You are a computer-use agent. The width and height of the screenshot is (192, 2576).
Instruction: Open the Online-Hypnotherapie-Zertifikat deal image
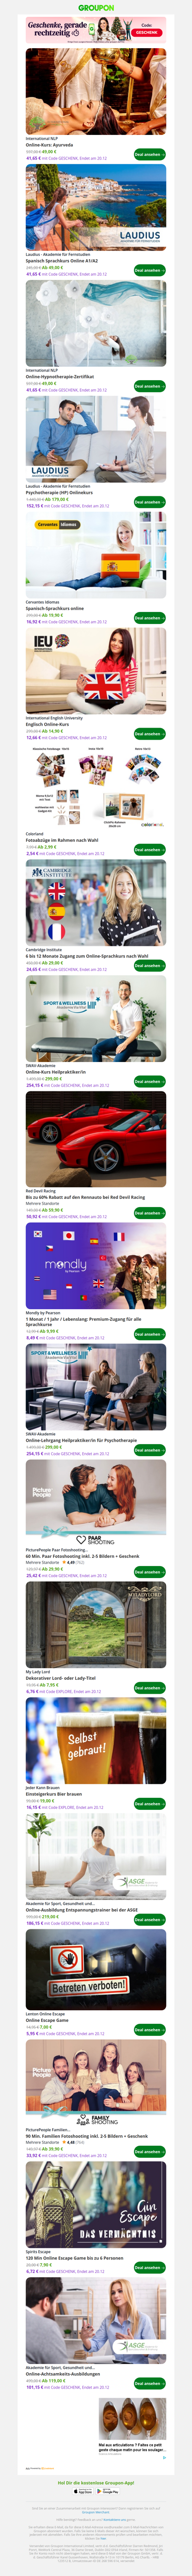coord(96,323)
